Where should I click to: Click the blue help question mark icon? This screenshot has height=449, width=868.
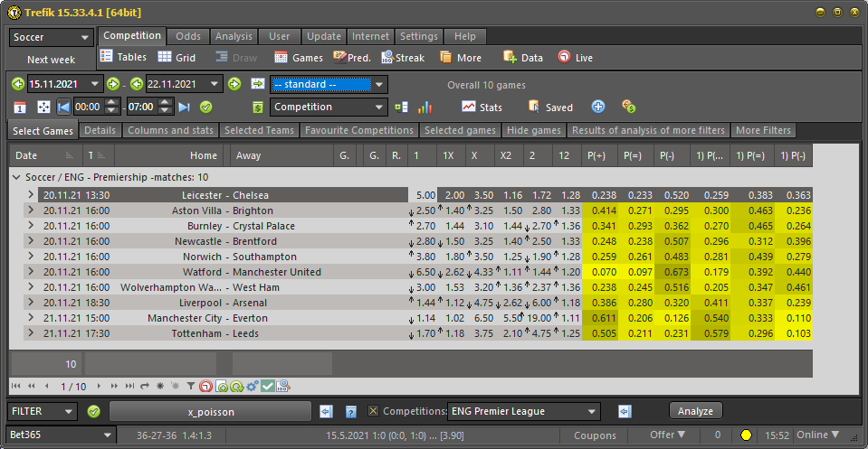pos(351,412)
